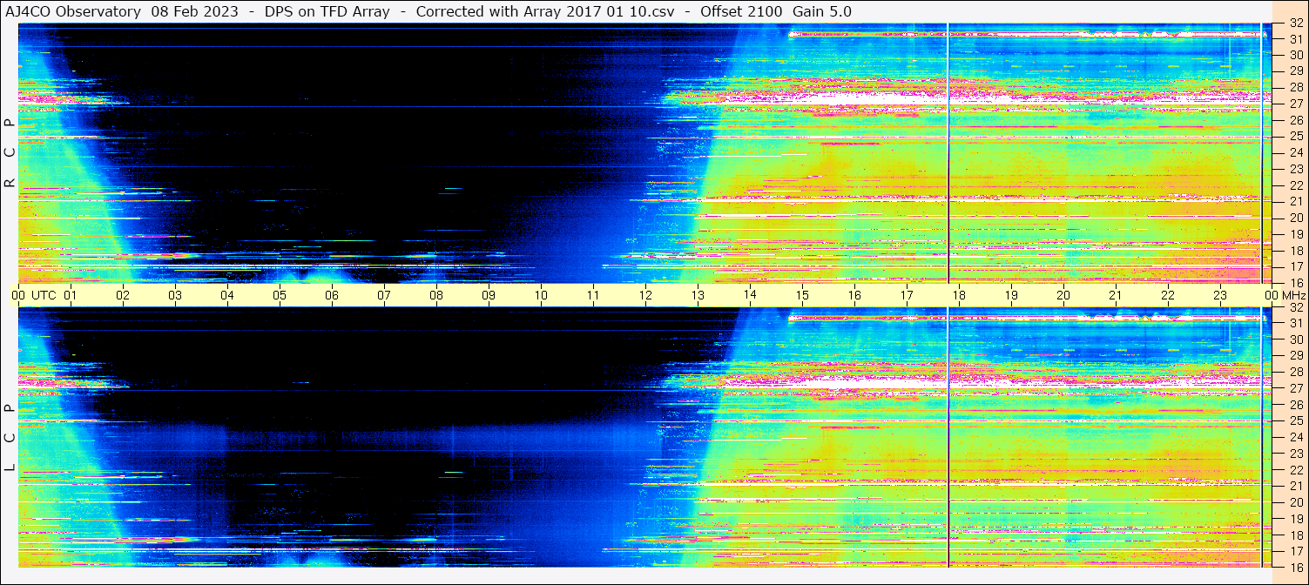This screenshot has width=1309, height=585.
Task: Select the "17" hour label on time axis
Action: click(907, 295)
